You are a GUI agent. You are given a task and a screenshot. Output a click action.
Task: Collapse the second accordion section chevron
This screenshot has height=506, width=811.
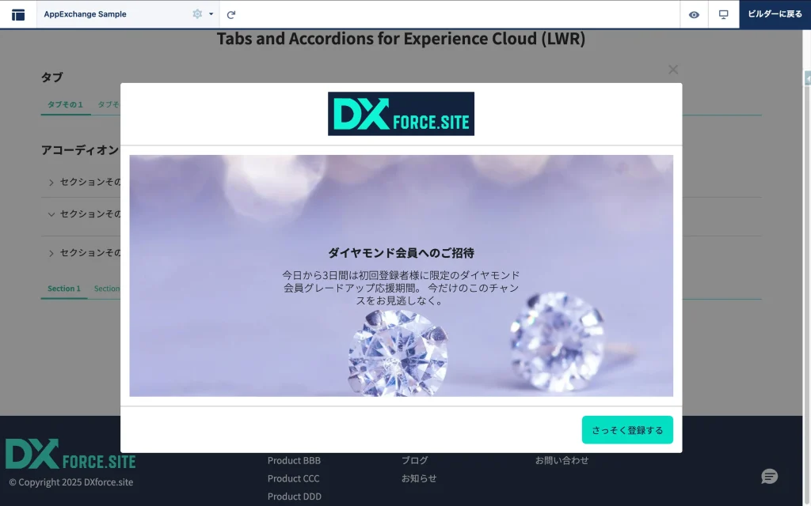51,214
